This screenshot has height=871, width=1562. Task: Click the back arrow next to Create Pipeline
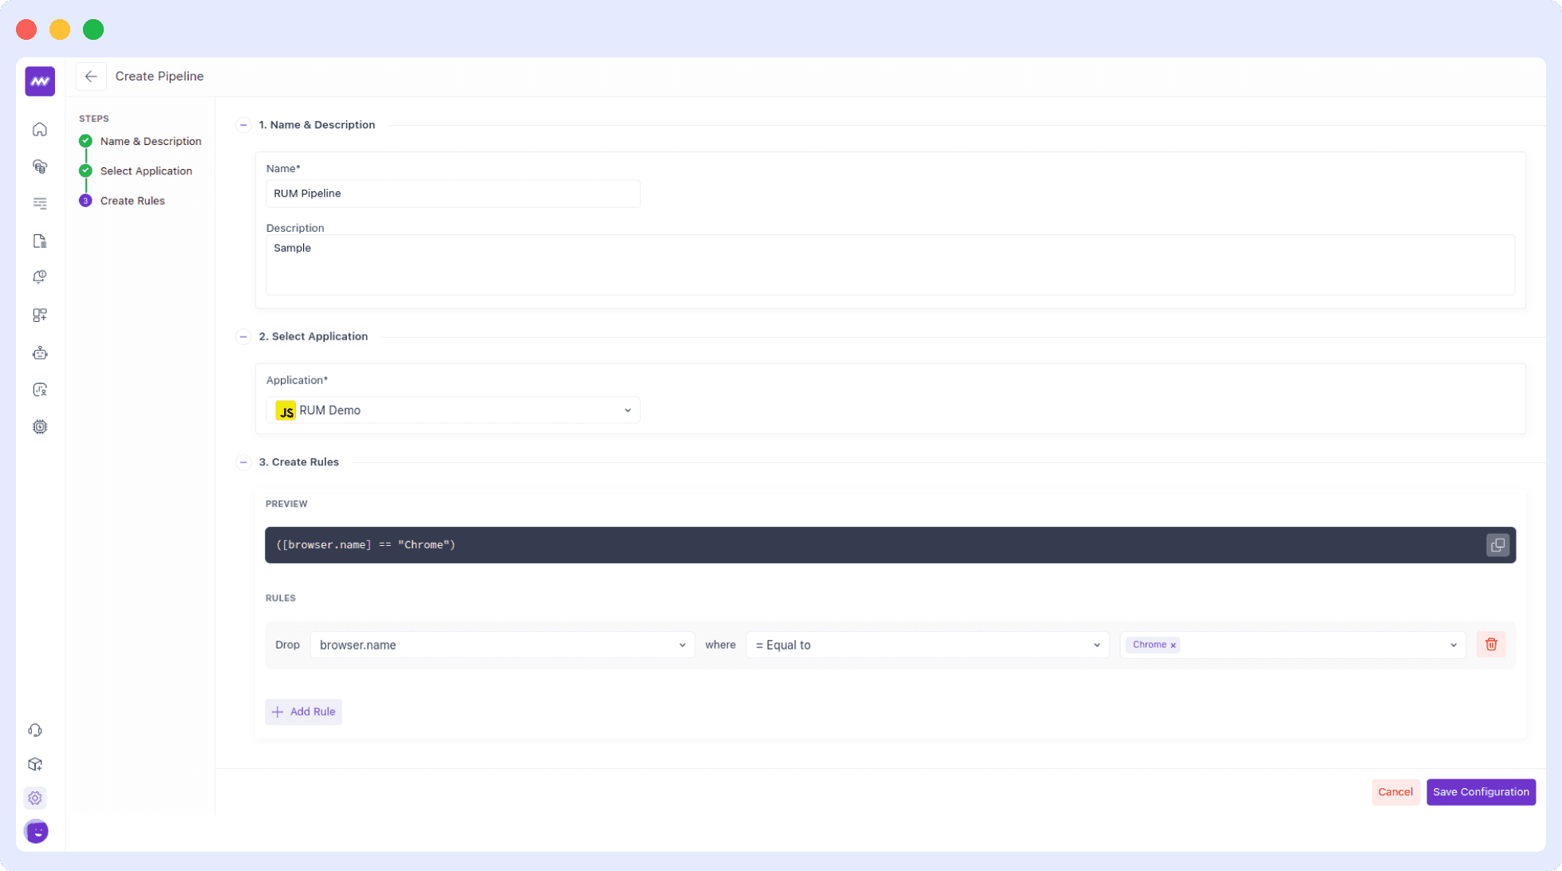tap(91, 77)
